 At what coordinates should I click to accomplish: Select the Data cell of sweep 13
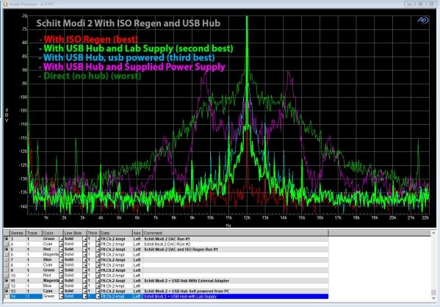tap(116, 291)
